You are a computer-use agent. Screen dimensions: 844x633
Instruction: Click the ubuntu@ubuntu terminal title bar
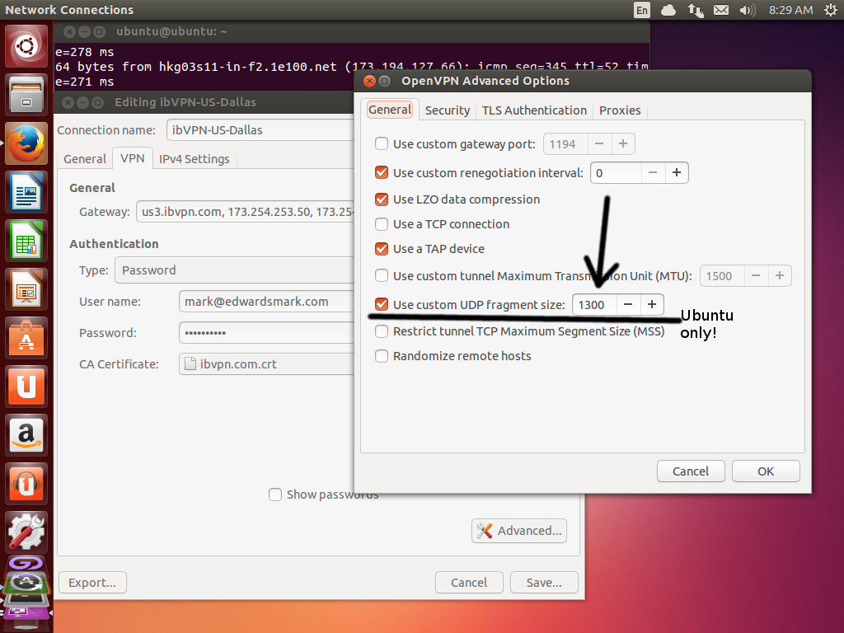click(351, 32)
